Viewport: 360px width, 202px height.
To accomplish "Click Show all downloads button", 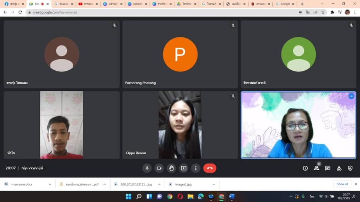I will point(342,184).
